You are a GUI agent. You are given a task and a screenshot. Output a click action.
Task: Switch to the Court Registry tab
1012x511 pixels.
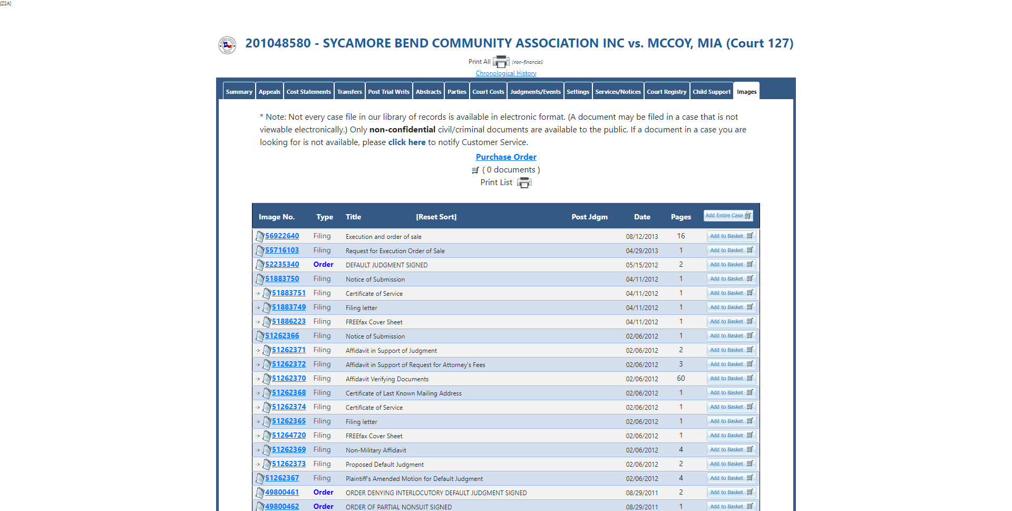point(667,91)
